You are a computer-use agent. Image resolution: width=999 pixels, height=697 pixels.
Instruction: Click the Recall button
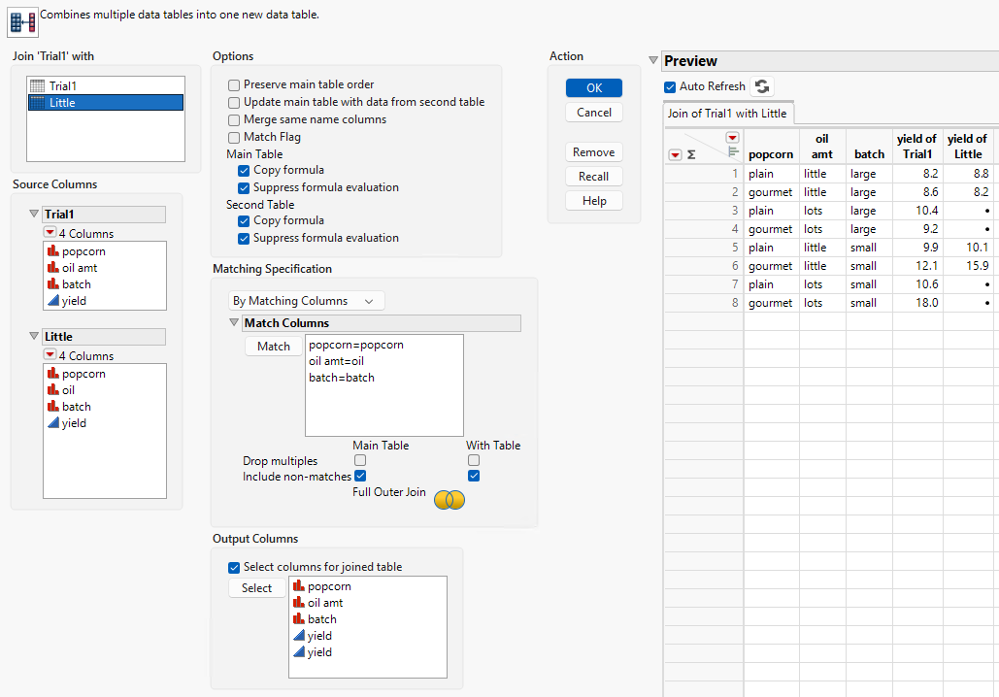tap(593, 177)
